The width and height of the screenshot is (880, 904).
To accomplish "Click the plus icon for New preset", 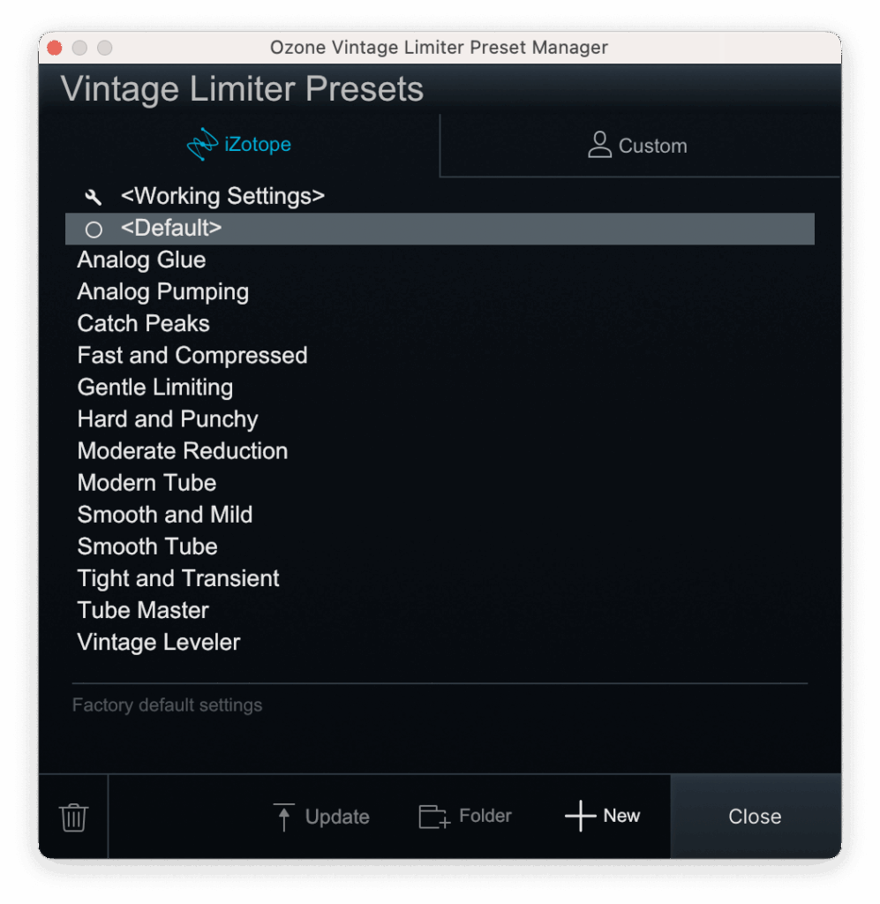I will [x=580, y=817].
